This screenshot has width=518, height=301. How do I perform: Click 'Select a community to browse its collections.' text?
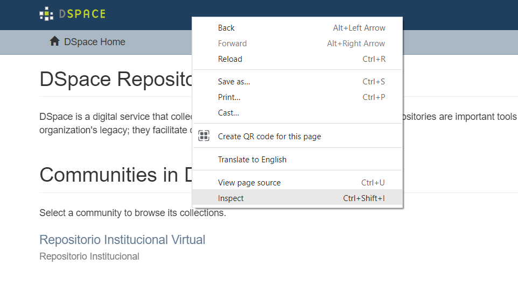pyautogui.click(x=132, y=213)
